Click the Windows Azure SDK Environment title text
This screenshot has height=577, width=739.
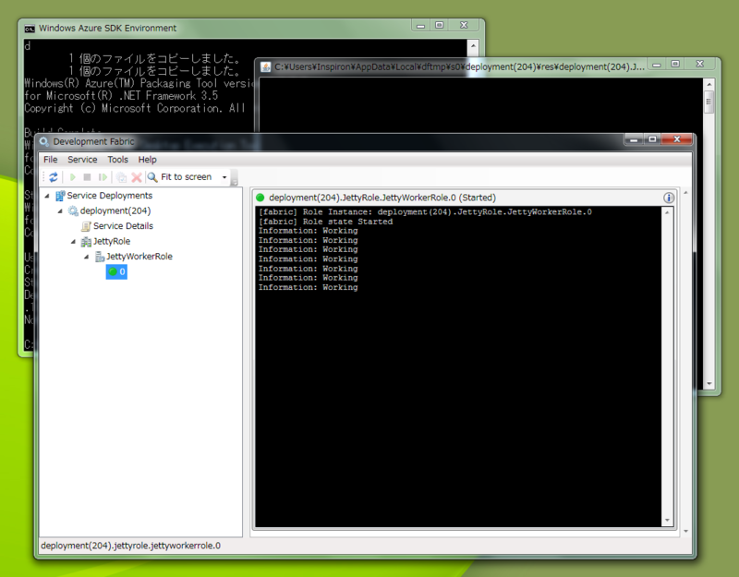(107, 29)
